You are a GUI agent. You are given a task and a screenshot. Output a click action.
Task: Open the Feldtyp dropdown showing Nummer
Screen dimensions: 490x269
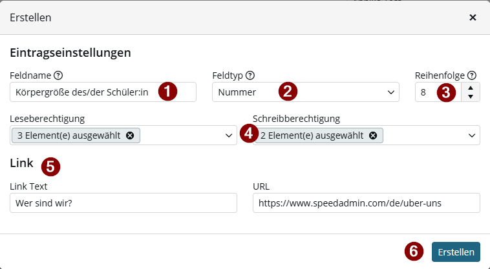306,92
